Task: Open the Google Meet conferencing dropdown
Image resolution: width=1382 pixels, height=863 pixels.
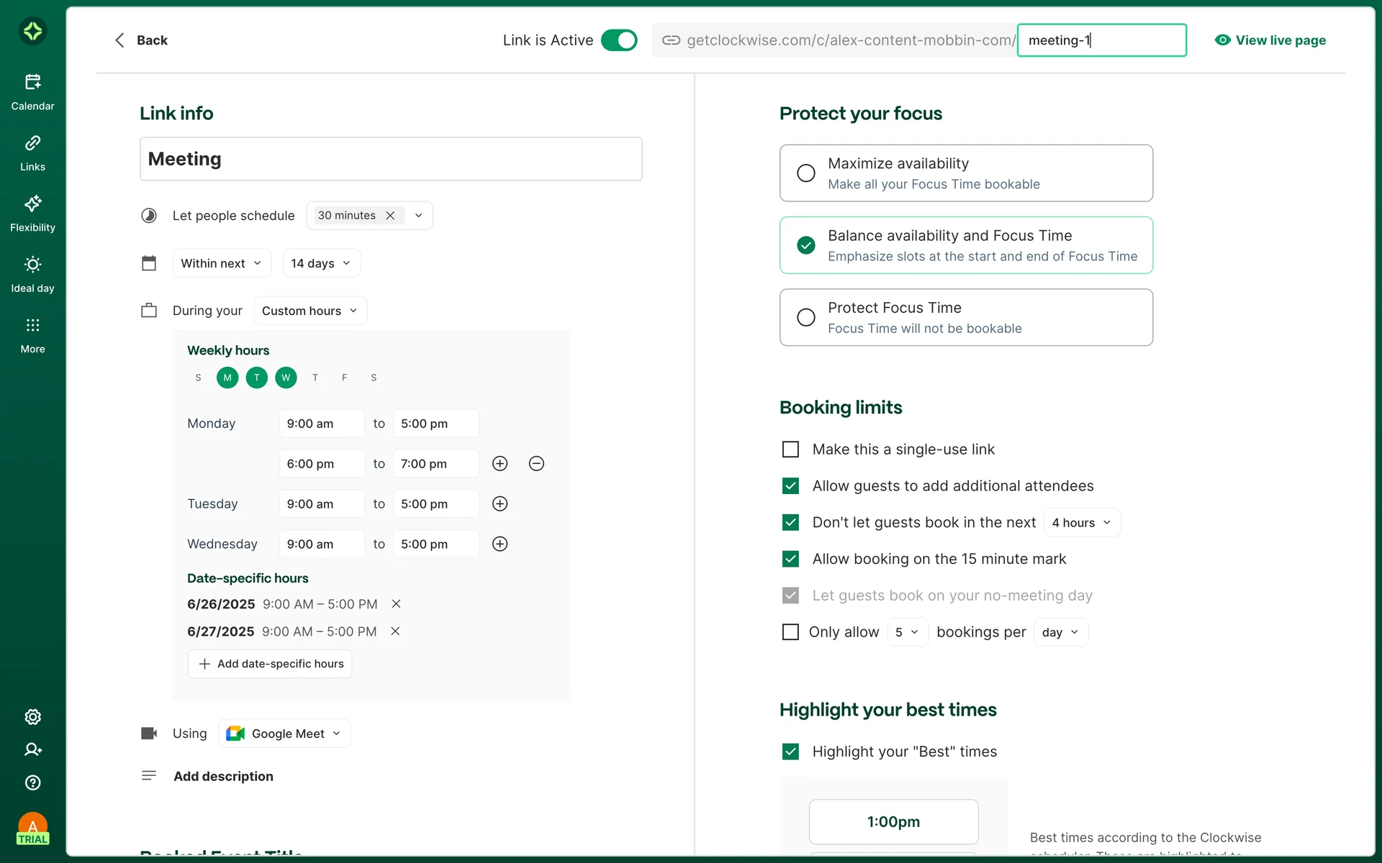Action: pos(284,734)
